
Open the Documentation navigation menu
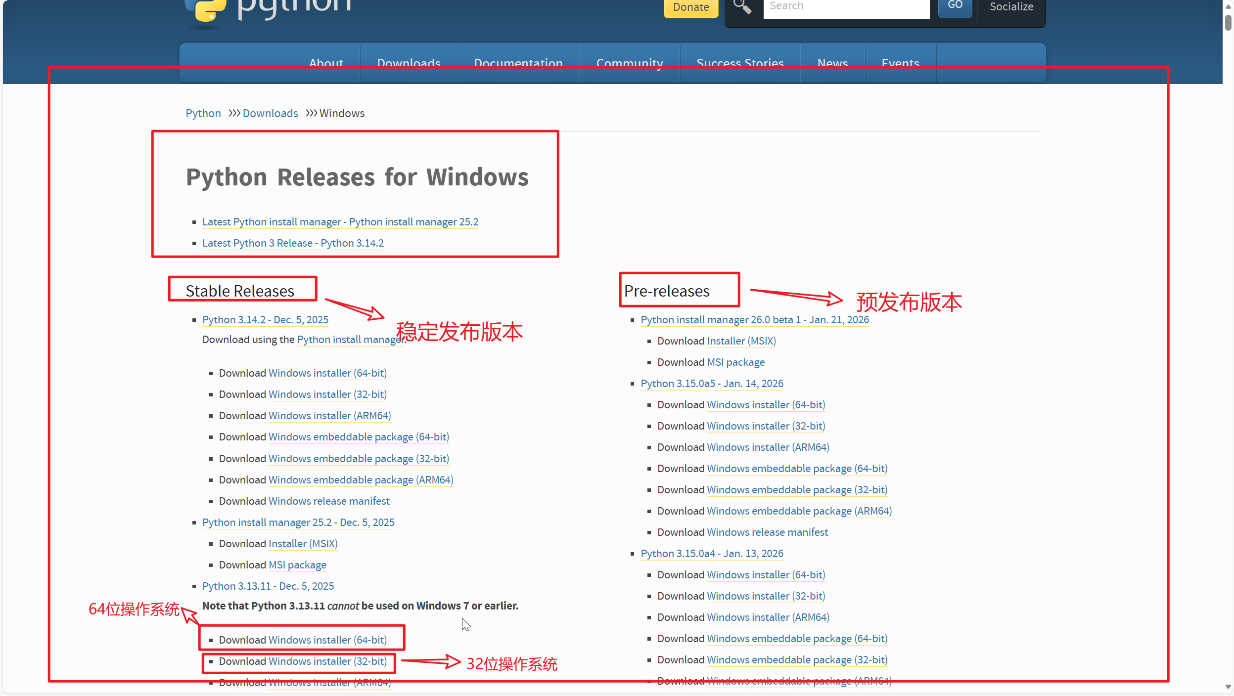[x=518, y=63]
